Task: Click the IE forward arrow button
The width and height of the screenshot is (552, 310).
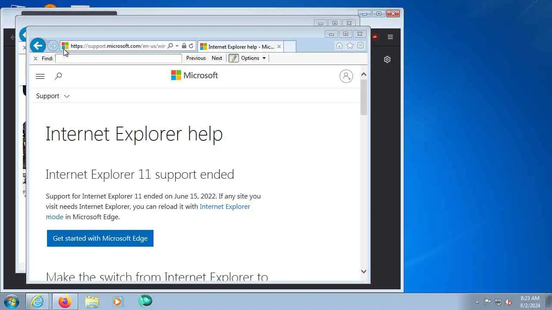Action: pos(53,46)
